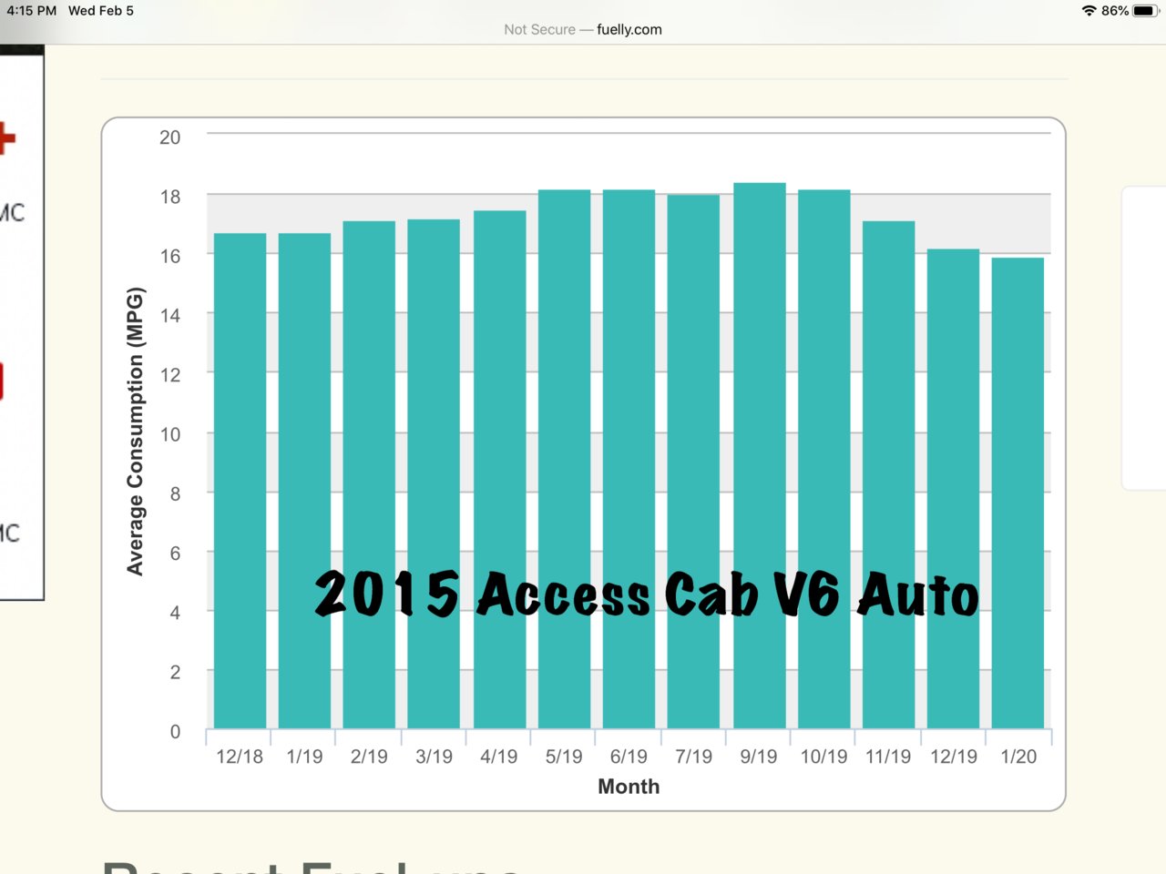Tap the battery icon in status bar
The height and width of the screenshot is (874, 1166).
tap(1145, 11)
